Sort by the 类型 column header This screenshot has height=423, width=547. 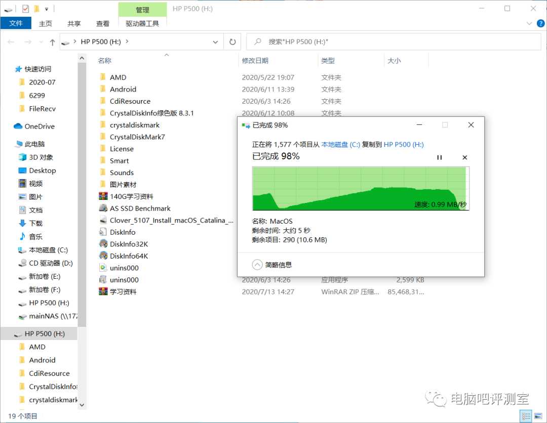(328, 61)
